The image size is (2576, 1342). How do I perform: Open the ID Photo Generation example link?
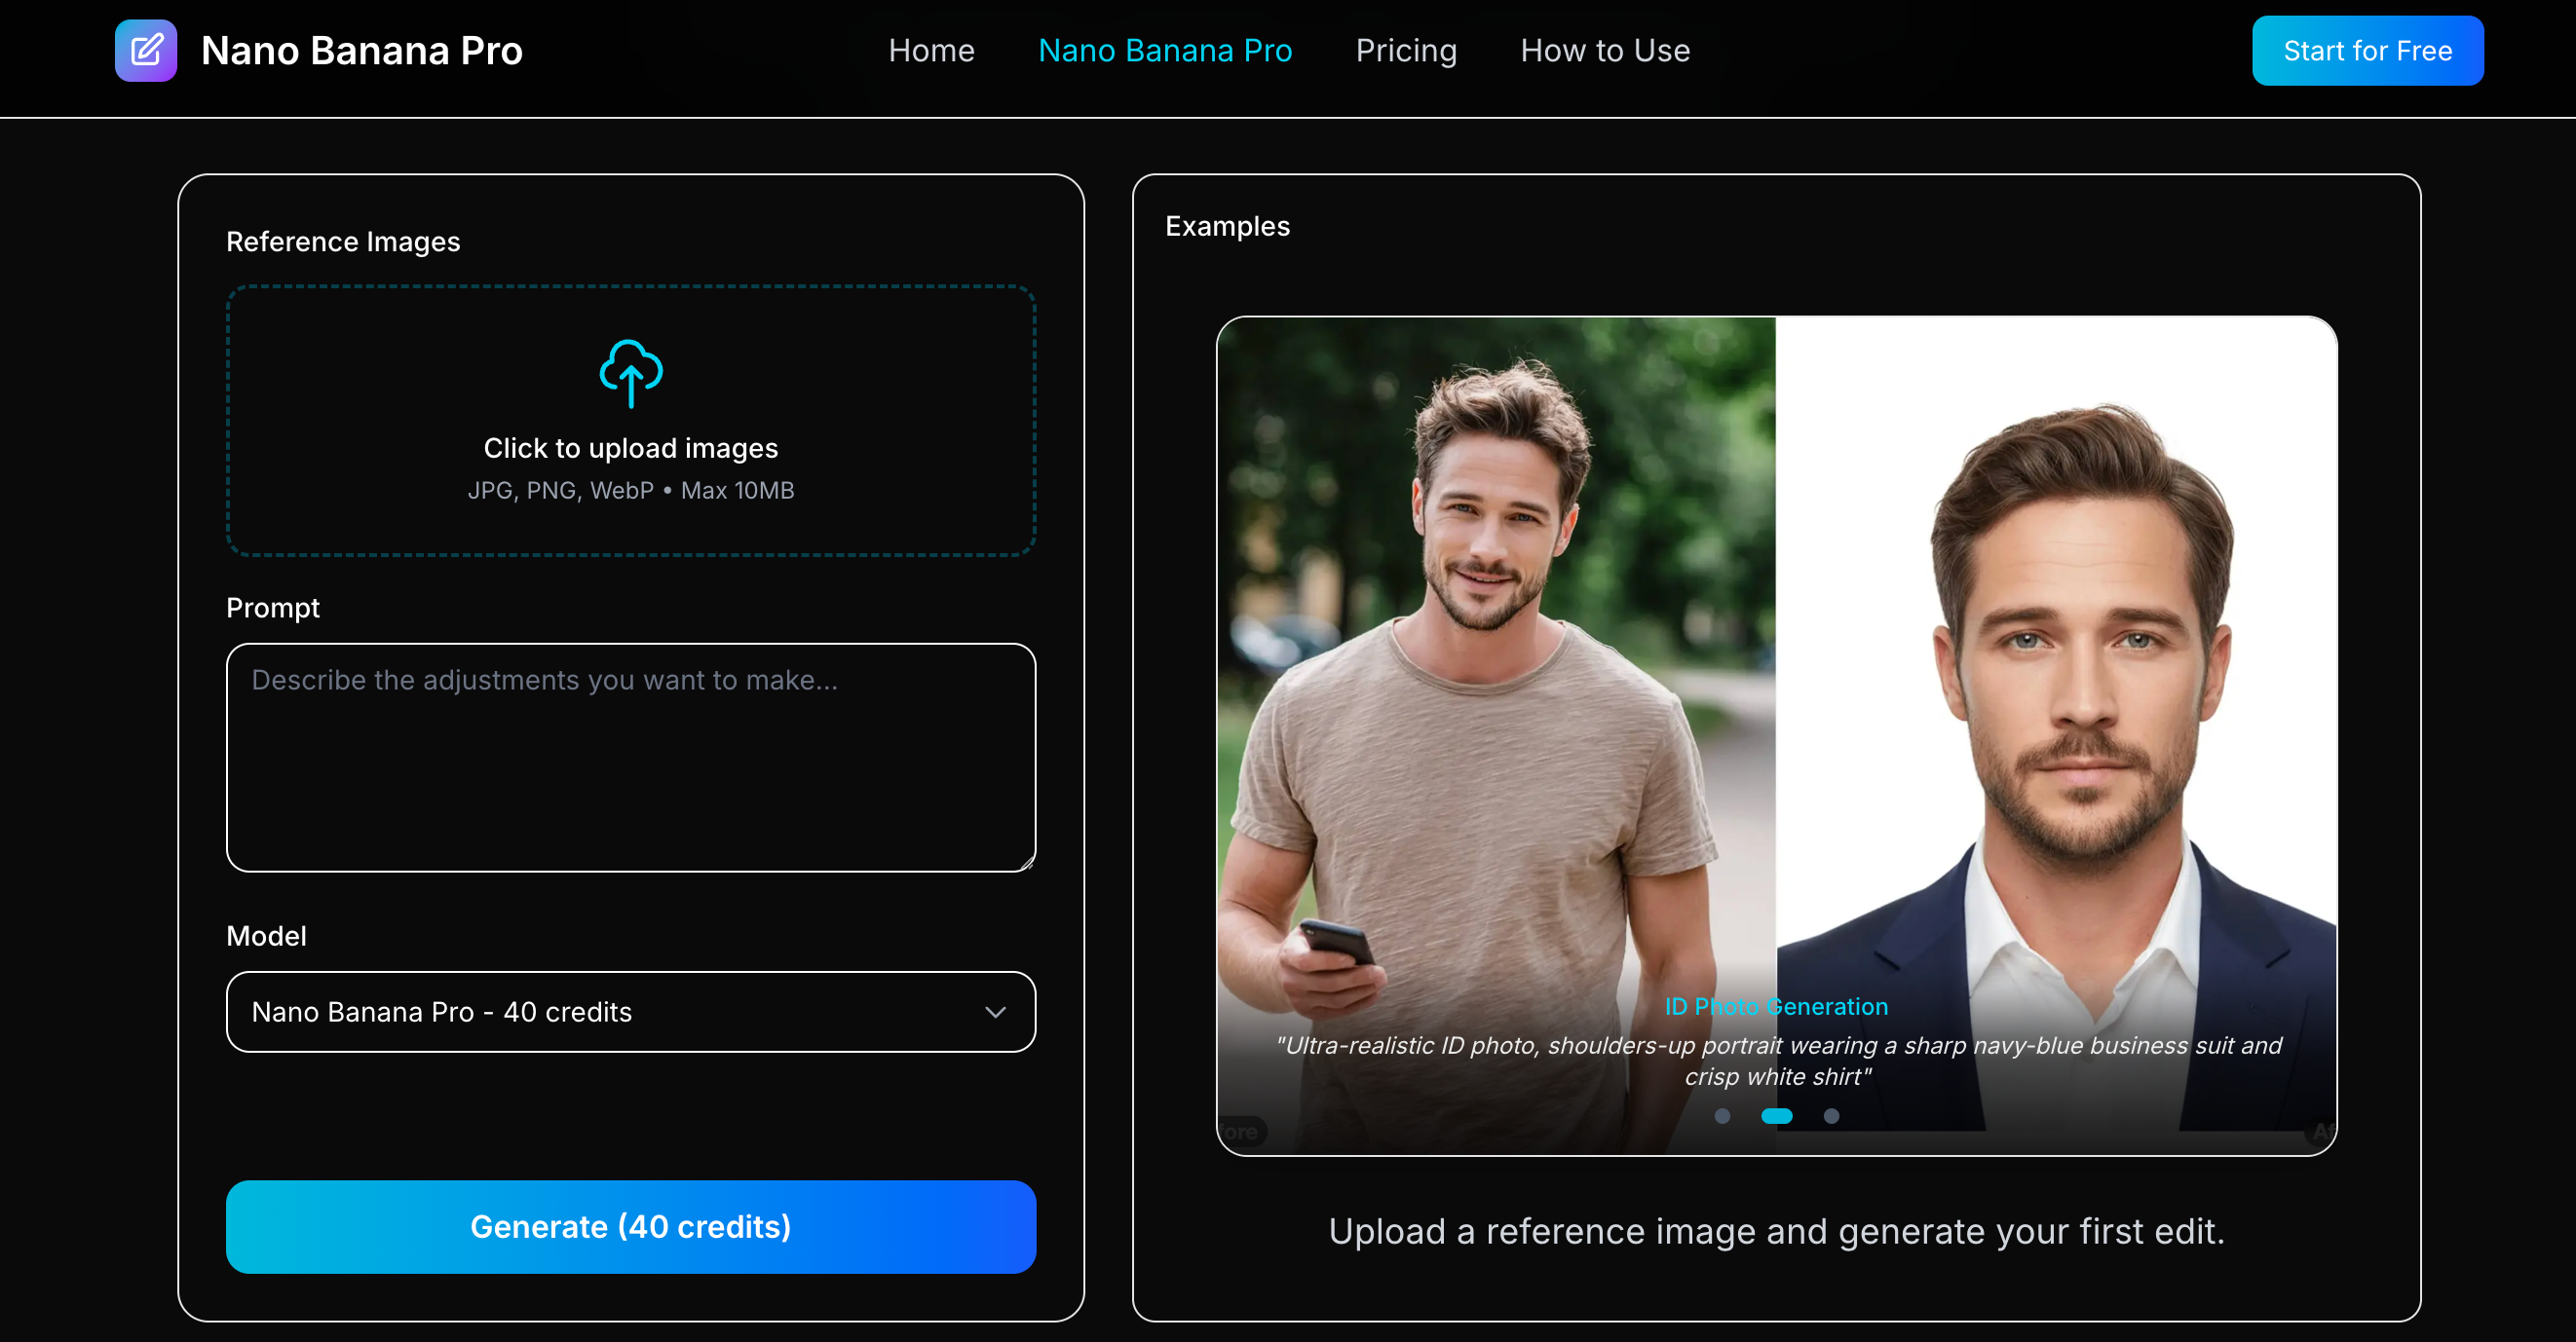pyautogui.click(x=1776, y=1006)
